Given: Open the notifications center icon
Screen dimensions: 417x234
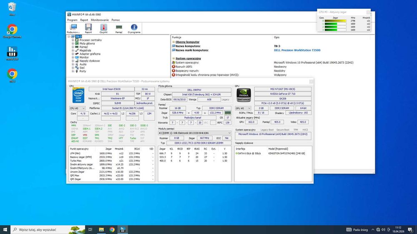Looking at the screenshot, I should 411,230.
